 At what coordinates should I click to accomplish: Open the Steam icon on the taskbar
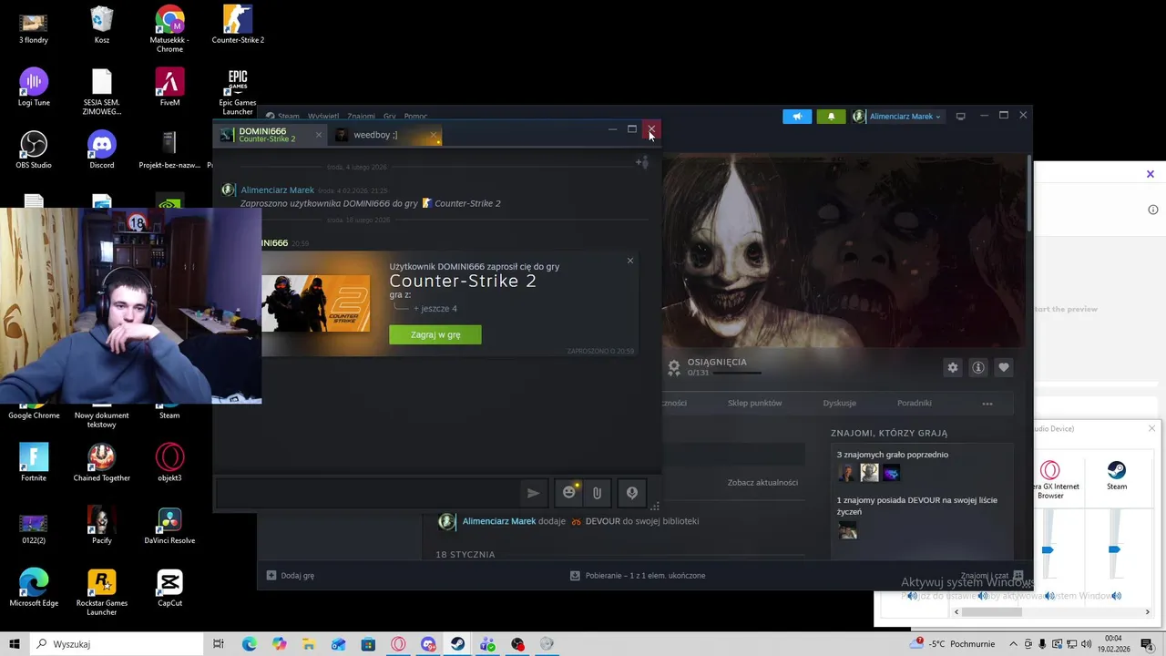458,644
